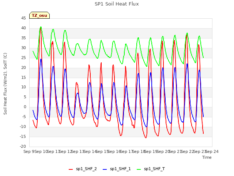Click the -10 y-axis tick label
This screenshot has height=176, width=234.
coord(23,127)
